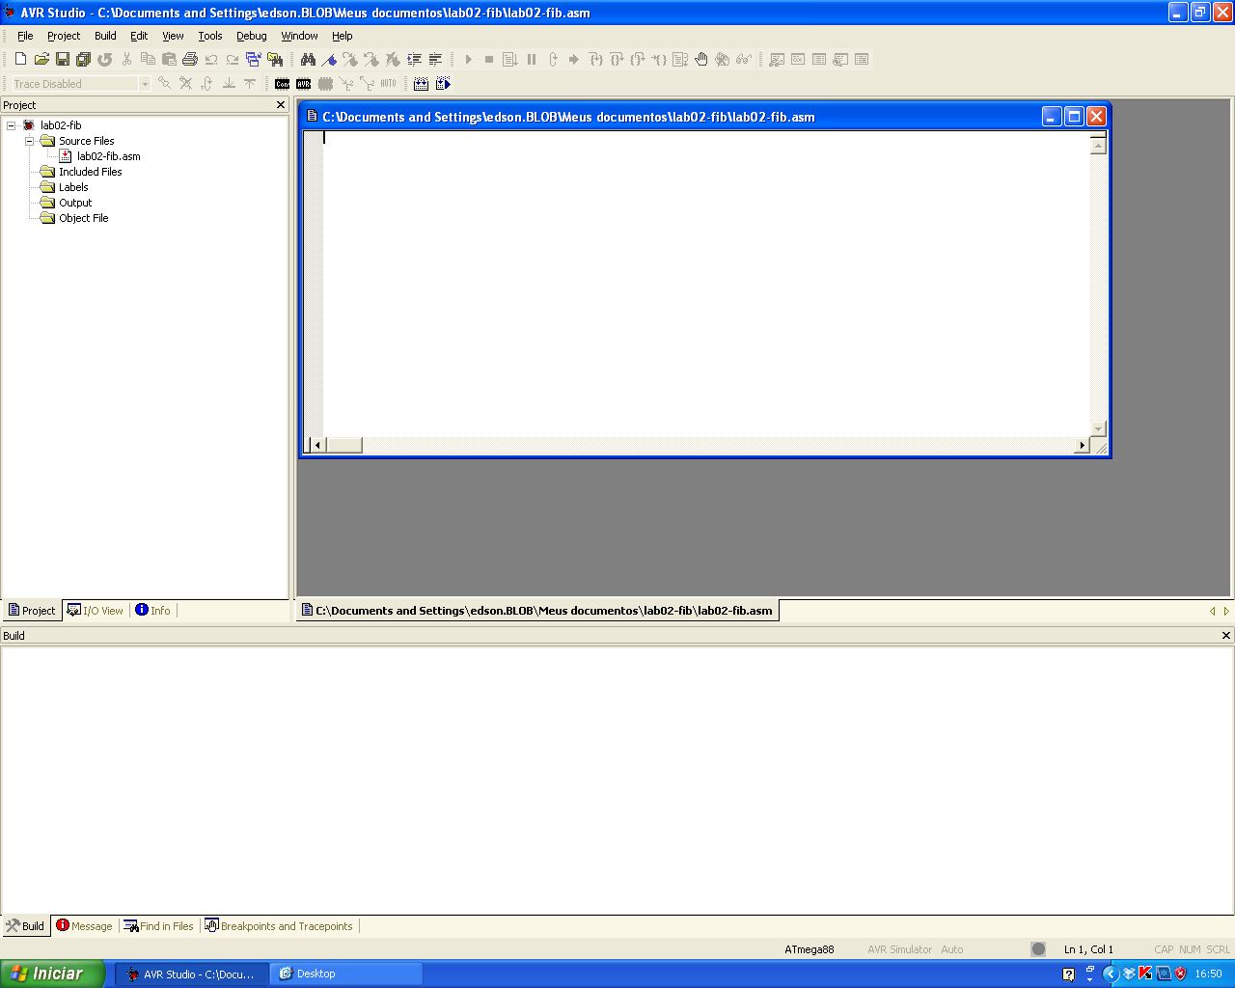Open the Debug menu
1235x988 pixels.
[x=251, y=36]
